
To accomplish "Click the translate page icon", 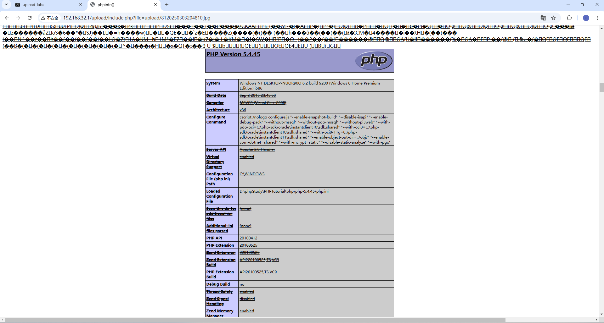I will click(x=543, y=18).
